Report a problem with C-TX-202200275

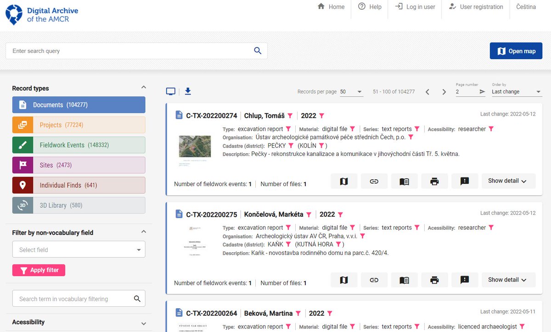tap(465, 280)
